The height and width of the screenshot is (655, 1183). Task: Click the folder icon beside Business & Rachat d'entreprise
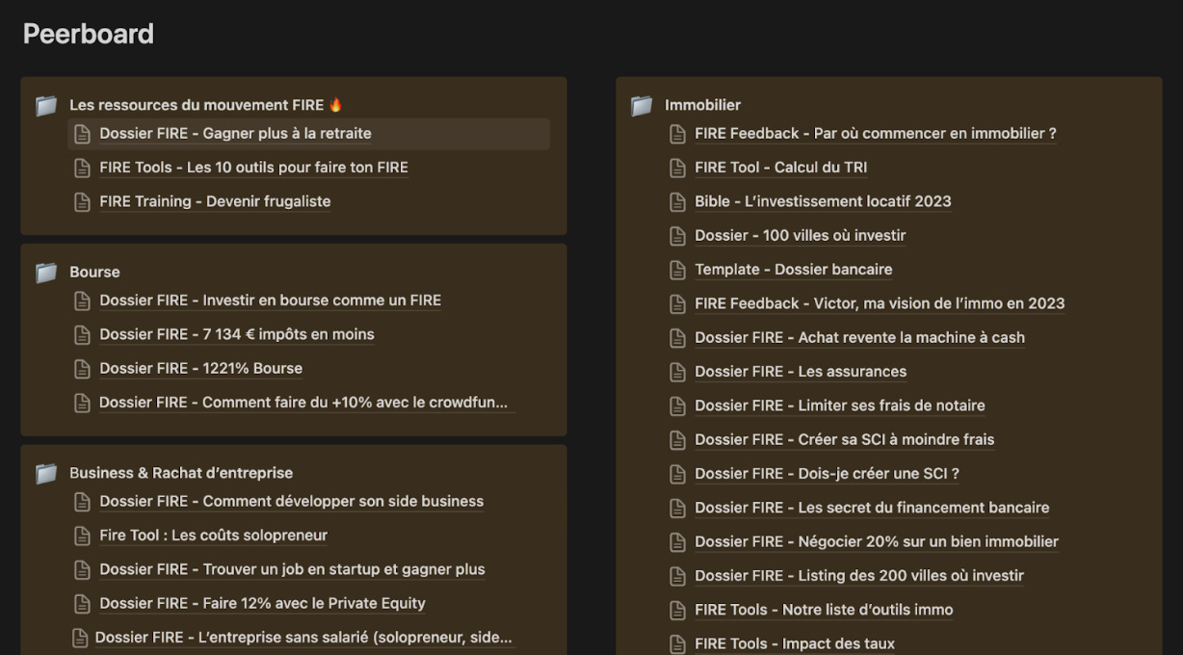point(46,474)
